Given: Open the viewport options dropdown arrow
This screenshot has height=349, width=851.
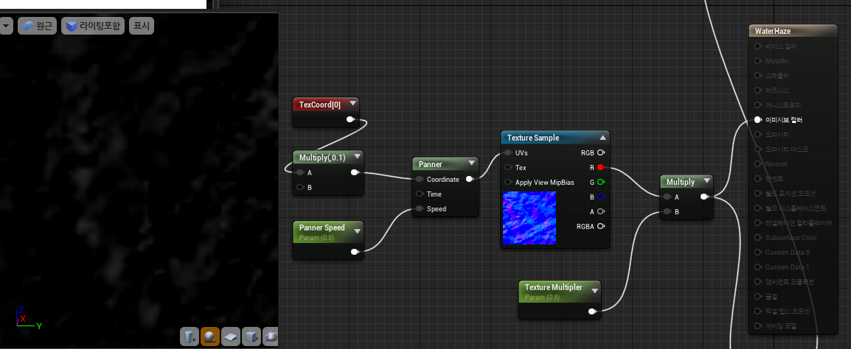Looking at the screenshot, I should [x=7, y=26].
